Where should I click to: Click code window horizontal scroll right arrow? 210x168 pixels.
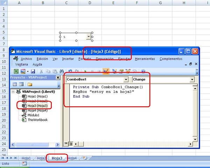[x=190, y=144]
